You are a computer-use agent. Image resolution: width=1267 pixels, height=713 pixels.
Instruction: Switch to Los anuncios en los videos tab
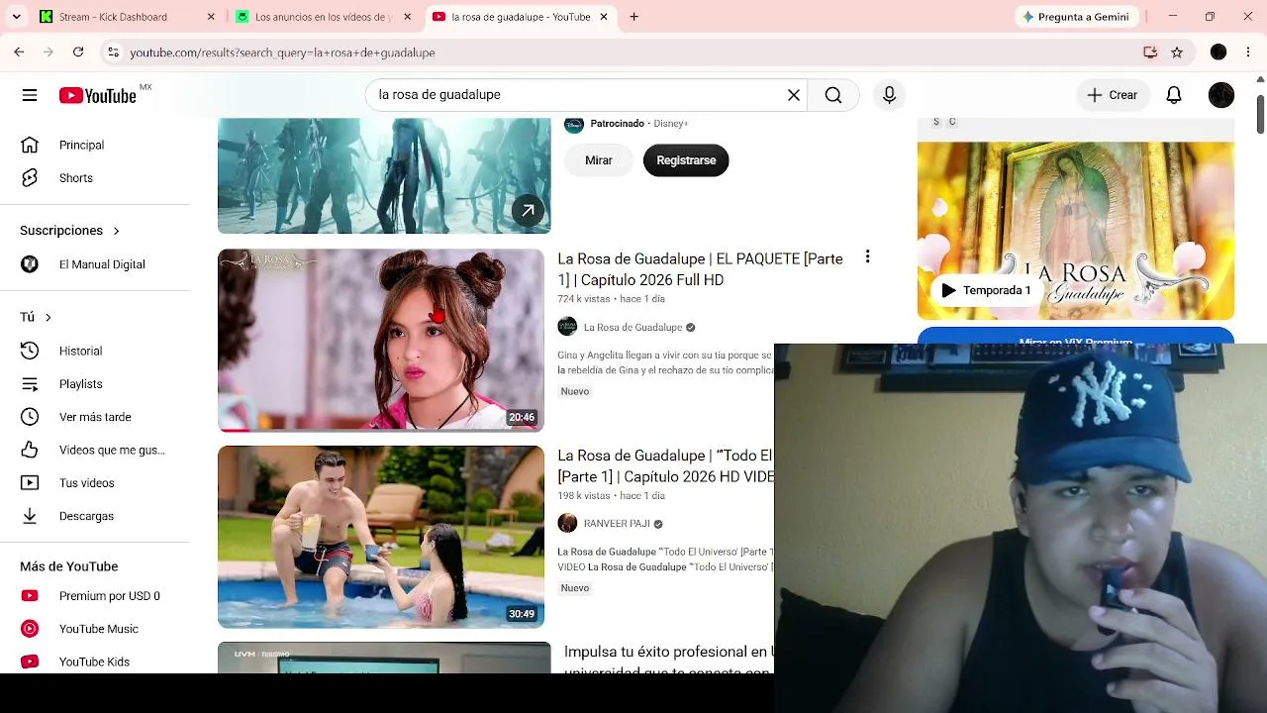323,17
